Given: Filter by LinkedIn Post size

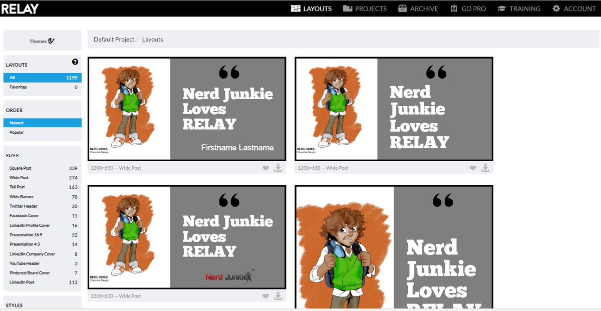Looking at the screenshot, I should point(42,282).
